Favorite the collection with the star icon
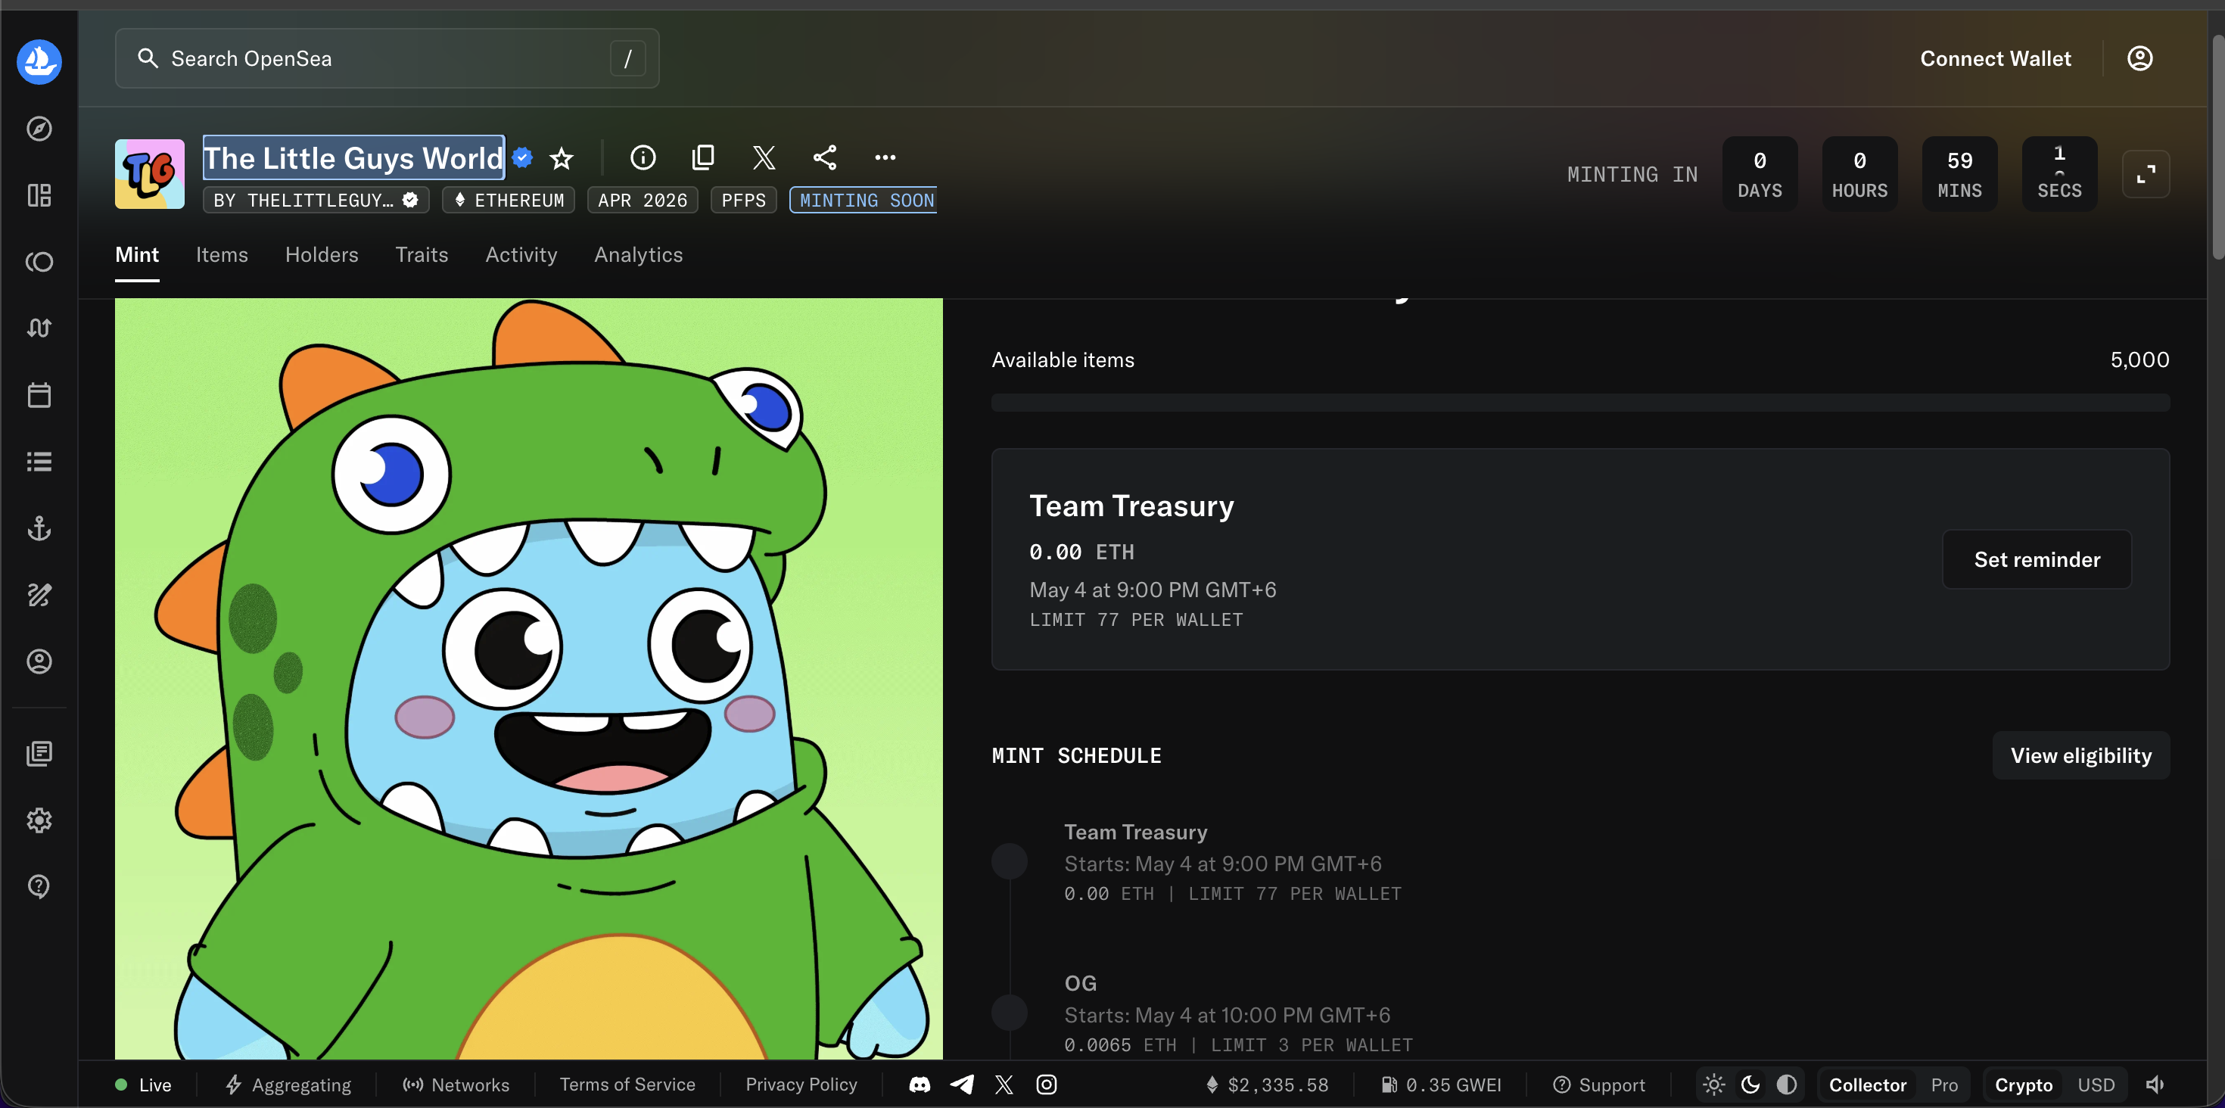Screen dimensions: 2225x1108 (562, 158)
